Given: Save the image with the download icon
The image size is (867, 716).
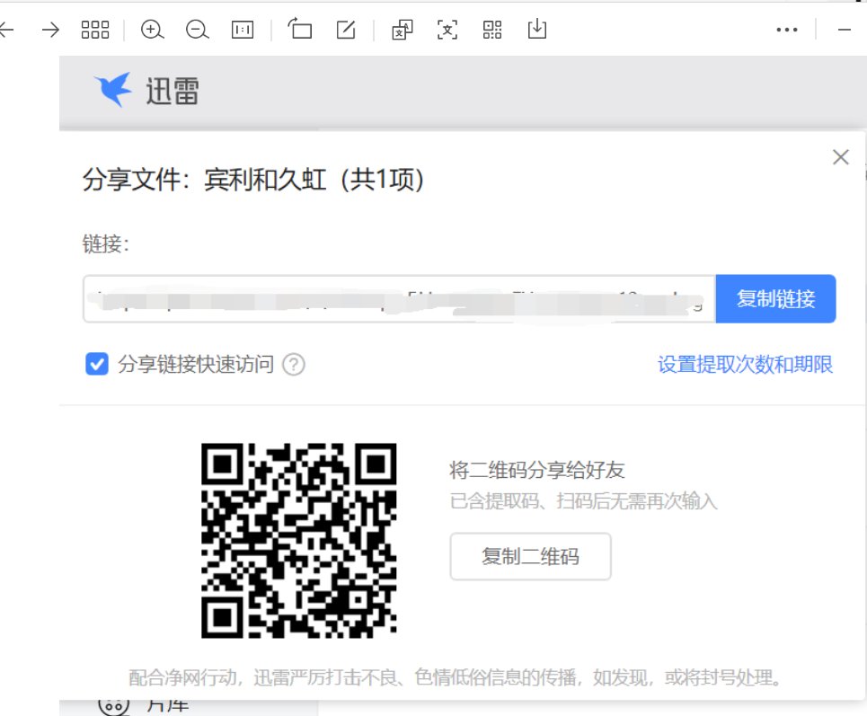Looking at the screenshot, I should point(537,29).
